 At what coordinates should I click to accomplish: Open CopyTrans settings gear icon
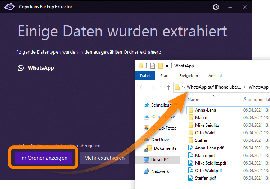pos(216,7)
